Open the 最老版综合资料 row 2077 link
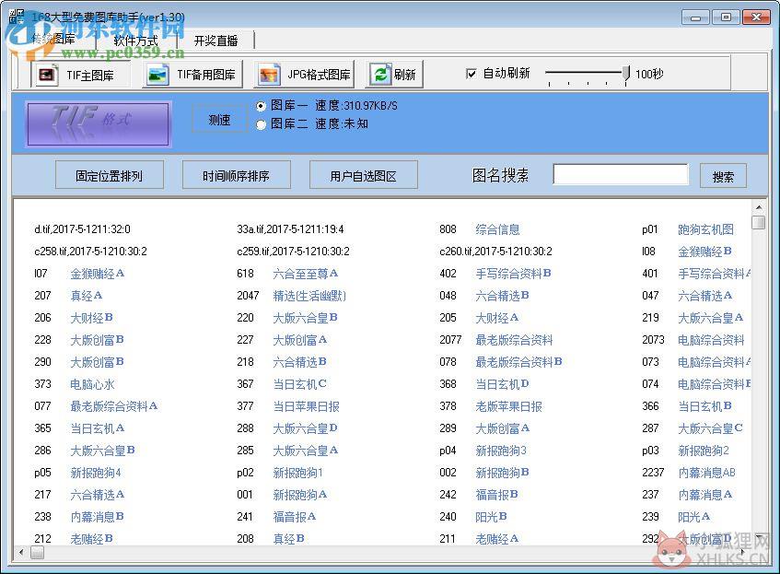The width and height of the screenshot is (780, 574). (x=514, y=340)
